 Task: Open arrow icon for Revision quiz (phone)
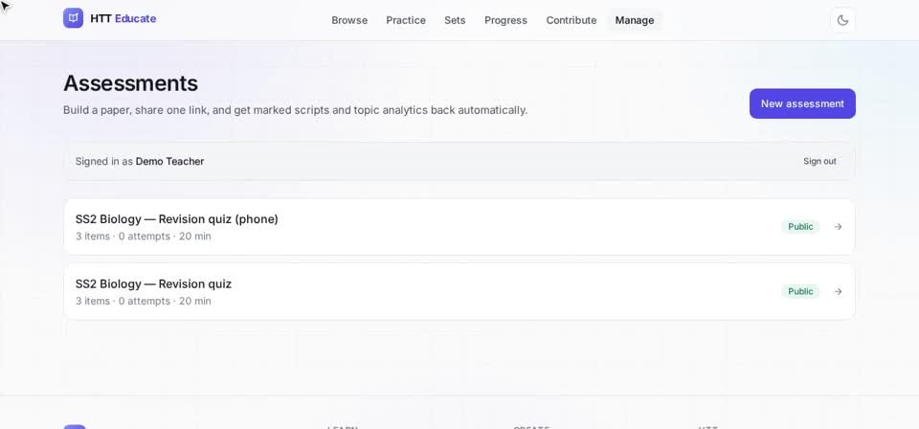tap(839, 227)
